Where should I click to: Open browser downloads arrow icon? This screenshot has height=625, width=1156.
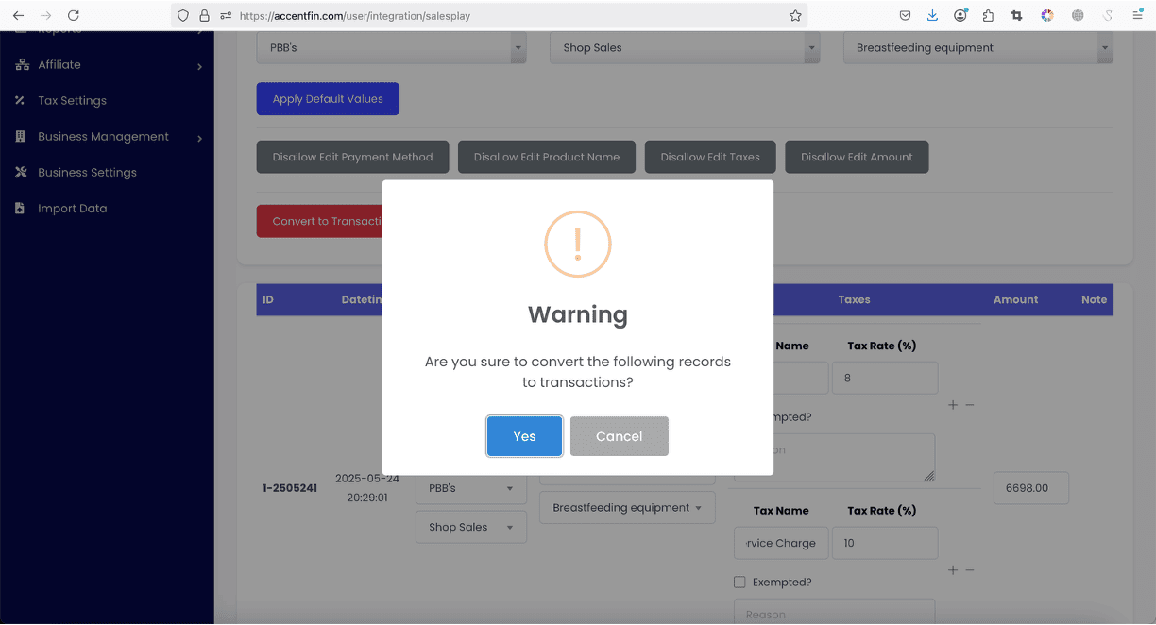(932, 16)
